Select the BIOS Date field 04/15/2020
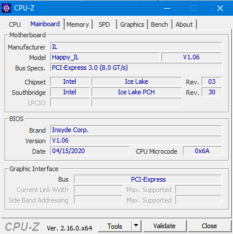The height and width of the screenshot is (234, 233). [90, 151]
